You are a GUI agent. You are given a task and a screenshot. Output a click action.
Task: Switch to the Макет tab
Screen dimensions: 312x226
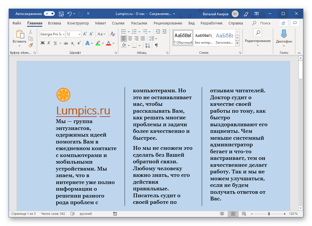pyautogui.click(x=100, y=23)
